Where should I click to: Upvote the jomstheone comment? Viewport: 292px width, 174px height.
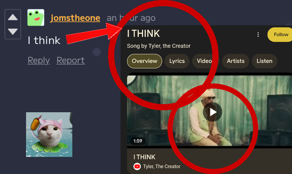pos(13,17)
